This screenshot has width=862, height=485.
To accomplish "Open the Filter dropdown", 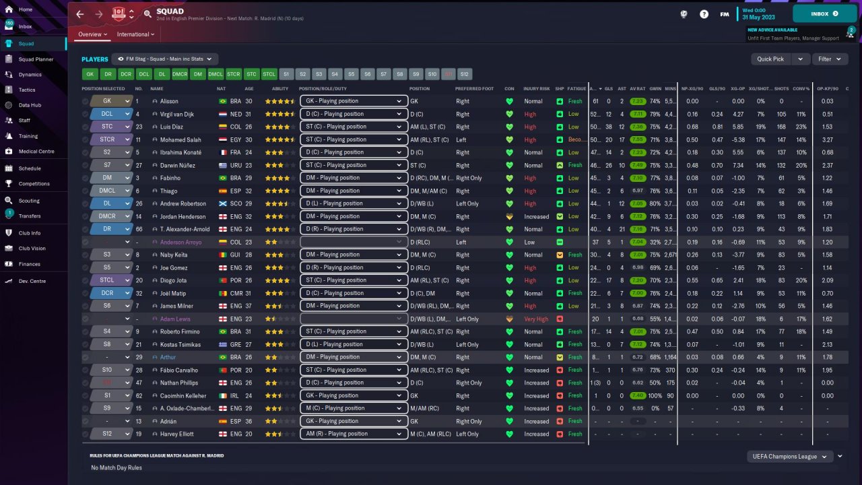I will click(x=829, y=59).
